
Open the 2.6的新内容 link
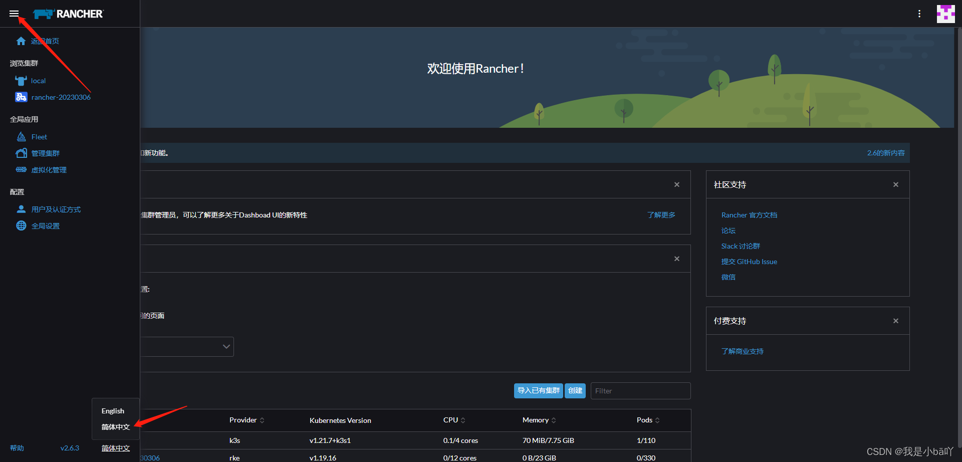(886, 153)
